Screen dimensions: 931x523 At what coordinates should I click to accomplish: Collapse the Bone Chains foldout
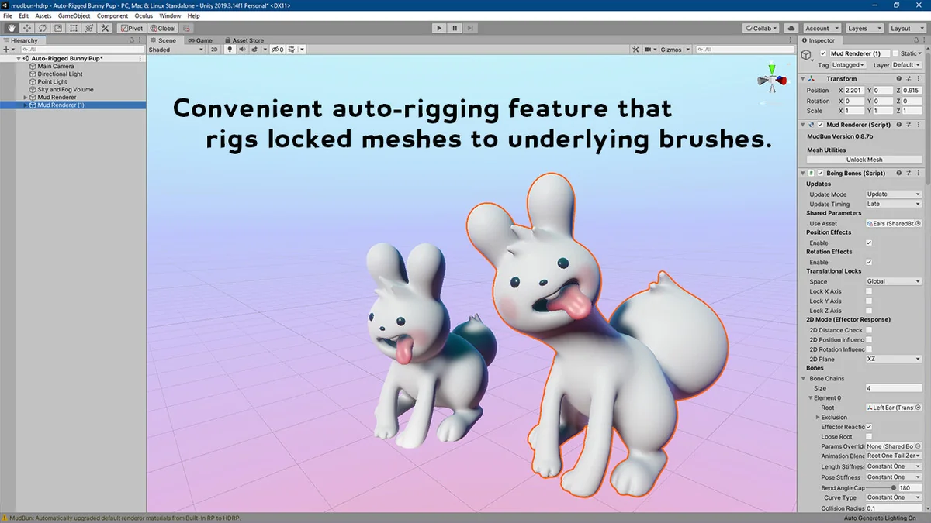tap(805, 378)
